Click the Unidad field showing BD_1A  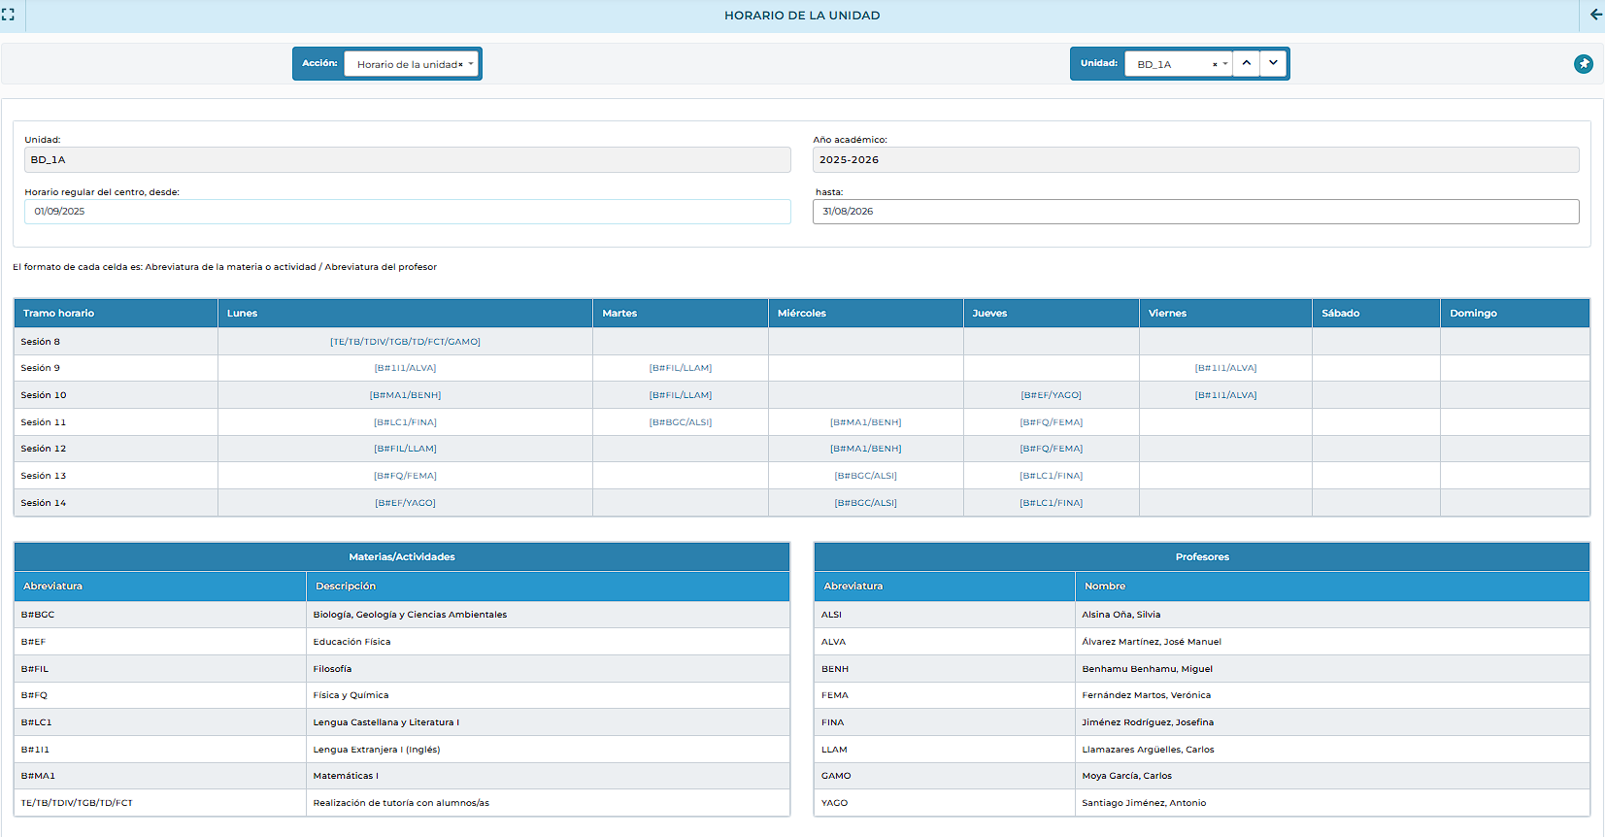click(x=407, y=160)
